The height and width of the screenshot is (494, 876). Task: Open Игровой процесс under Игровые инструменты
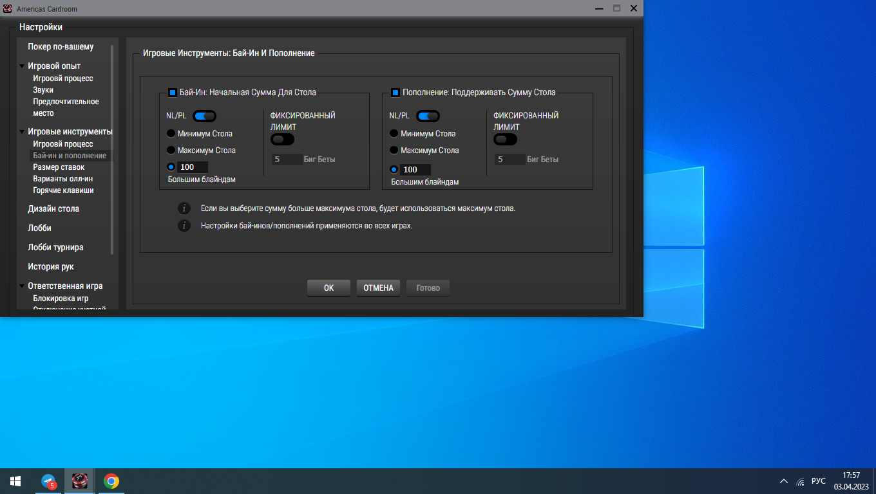63,144
